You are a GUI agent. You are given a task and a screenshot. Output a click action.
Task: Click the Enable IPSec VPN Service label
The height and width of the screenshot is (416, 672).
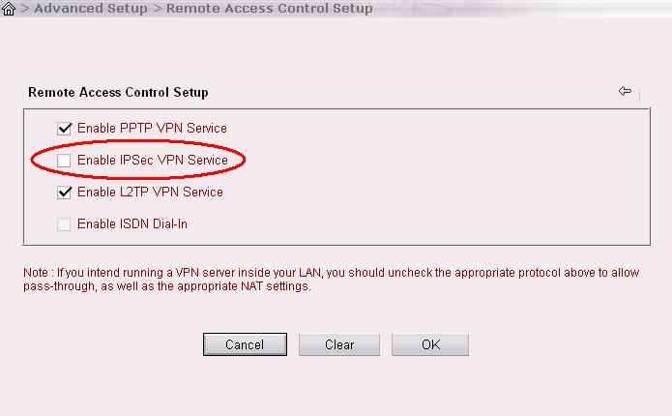pyautogui.click(x=153, y=160)
